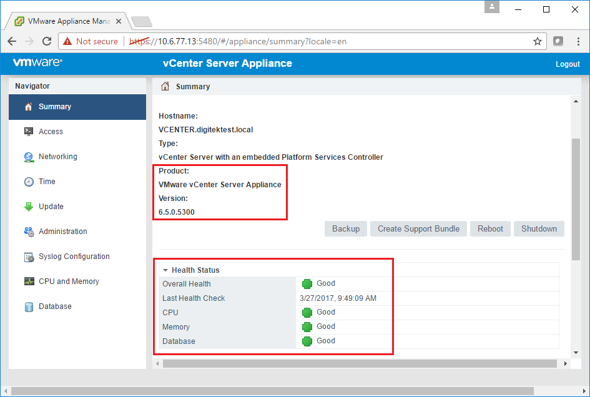Click the Shutdown button

[x=539, y=229]
